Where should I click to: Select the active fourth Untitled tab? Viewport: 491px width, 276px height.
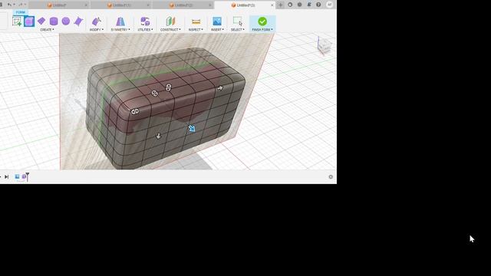245,5
